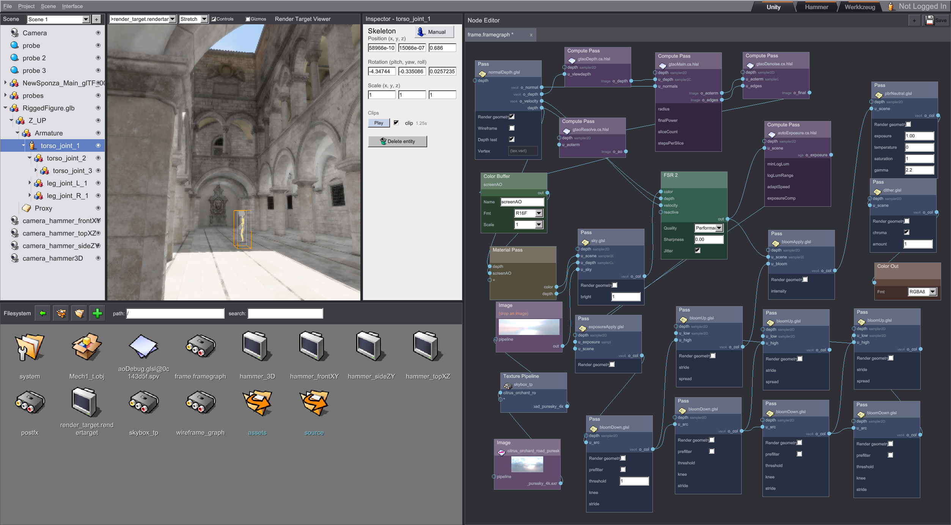Click the Camera entity icon in Scene tree
The height and width of the screenshot is (525, 951).
(x=15, y=33)
